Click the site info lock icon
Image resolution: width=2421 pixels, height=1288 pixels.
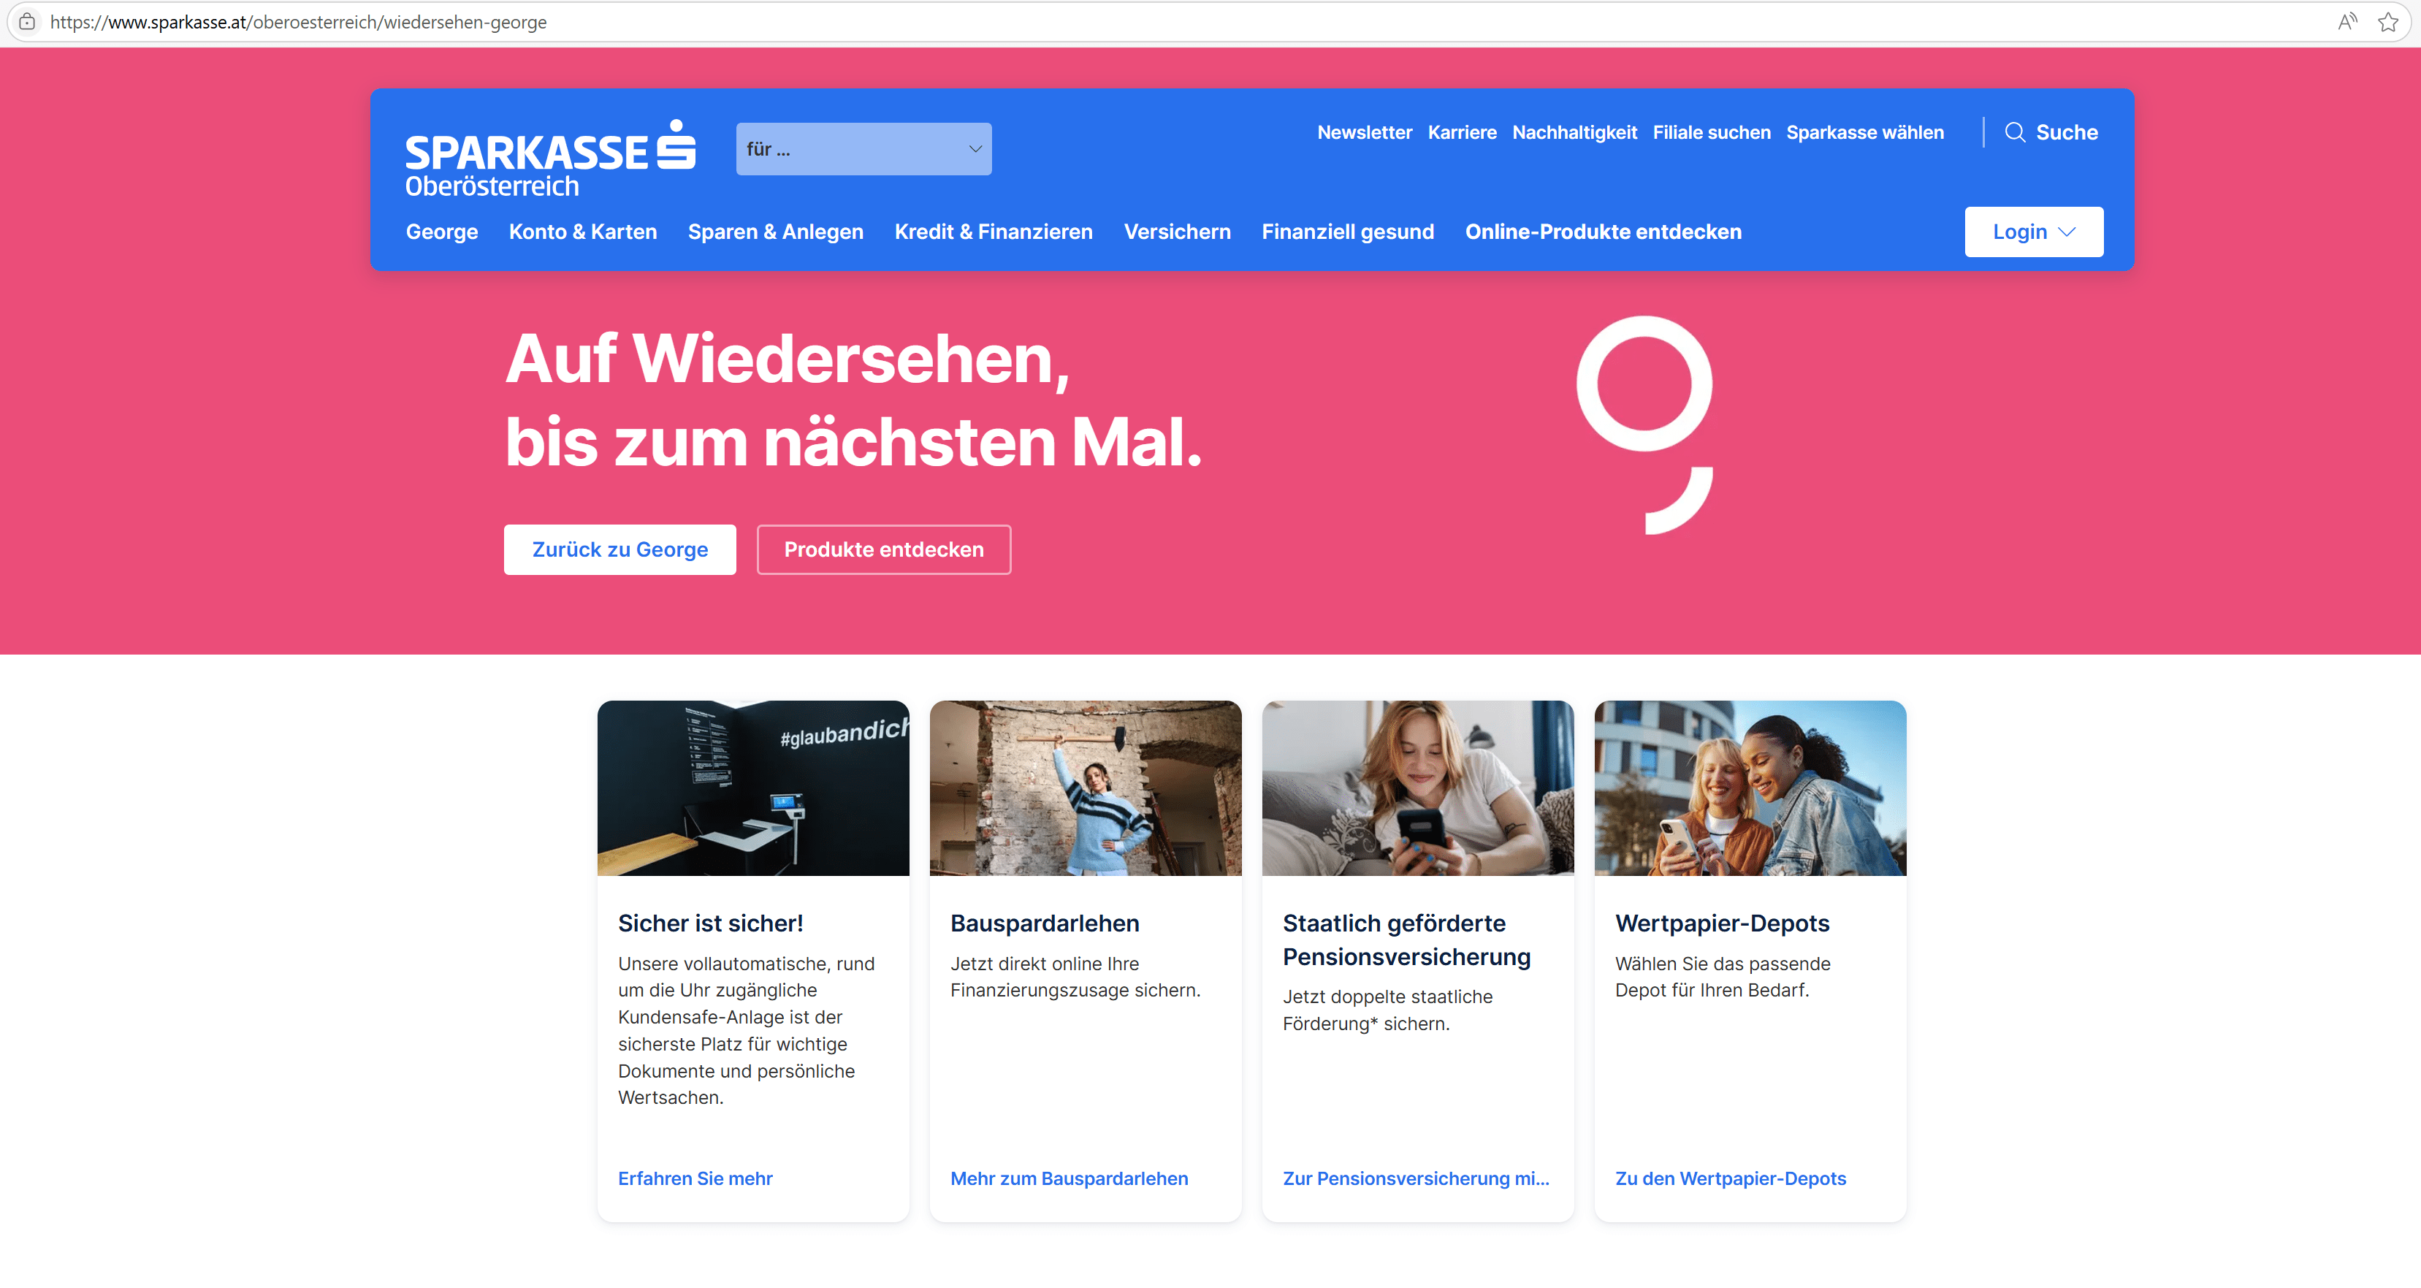(x=27, y=22)
